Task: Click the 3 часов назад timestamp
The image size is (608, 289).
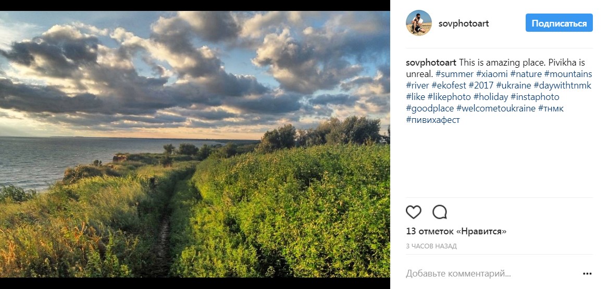Action: tap(431, 246)
